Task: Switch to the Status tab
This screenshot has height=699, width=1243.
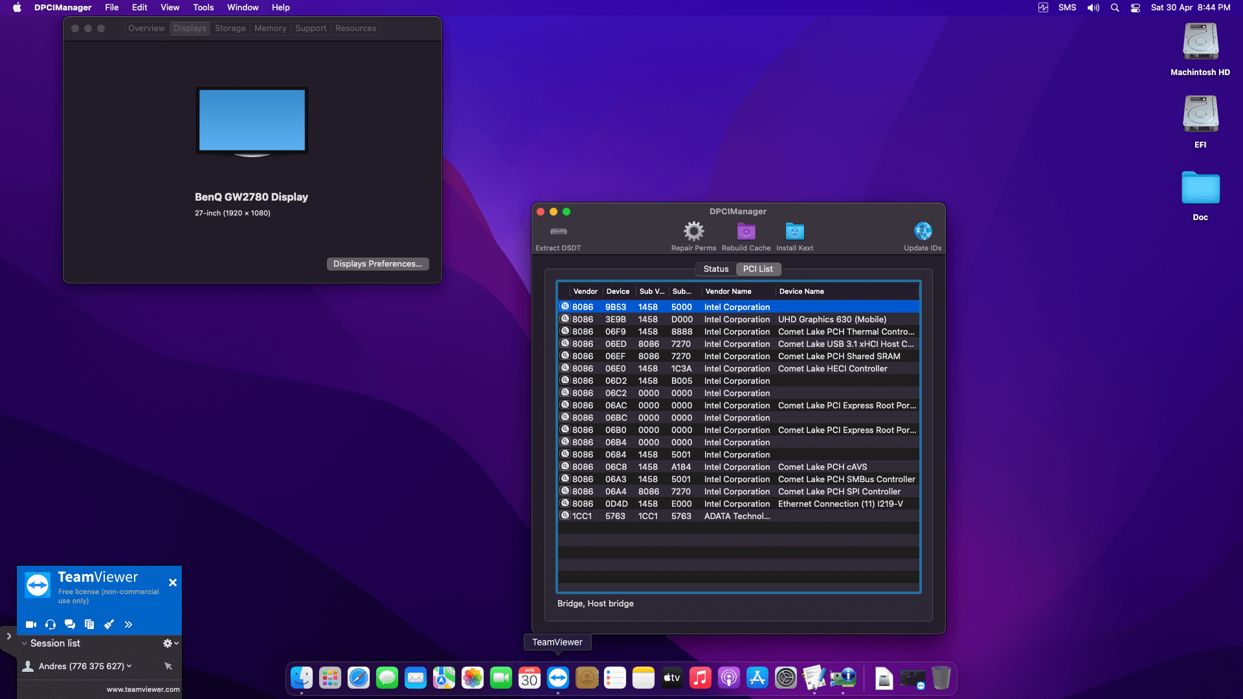Action: [715, 269]
